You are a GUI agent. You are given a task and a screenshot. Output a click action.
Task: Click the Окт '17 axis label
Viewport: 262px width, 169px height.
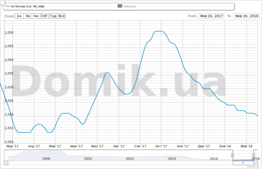coord(161,146)
